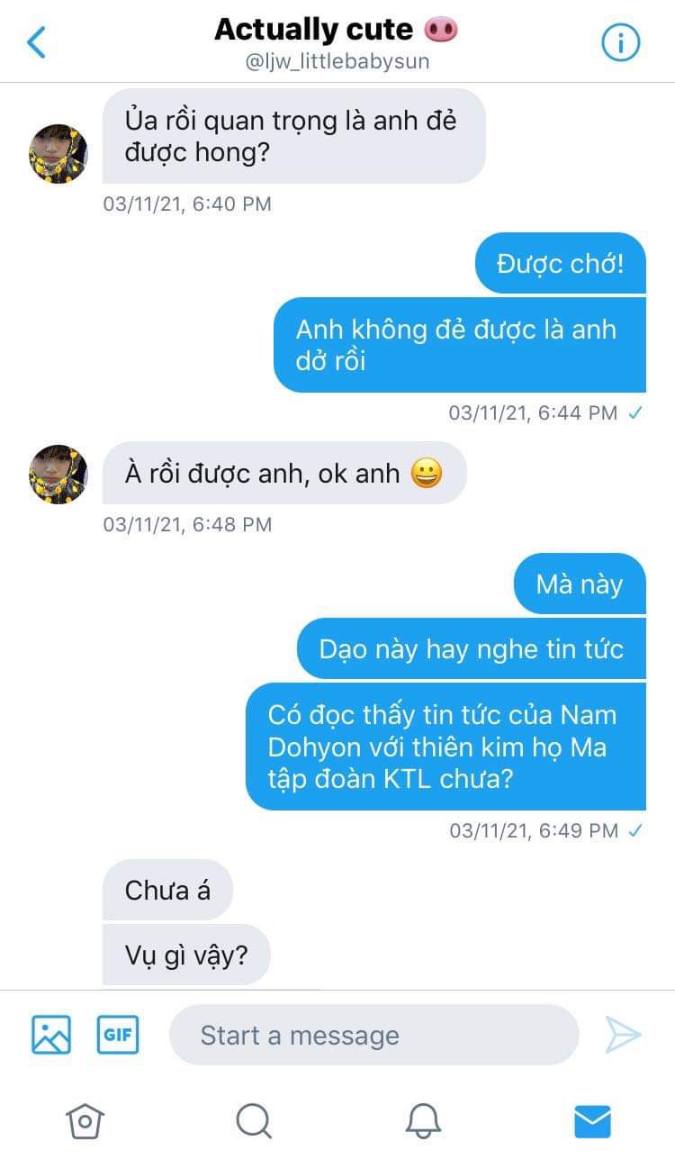Go back using the left chevron arrow
Screen dimensions: 675x1168
[36, 42]
